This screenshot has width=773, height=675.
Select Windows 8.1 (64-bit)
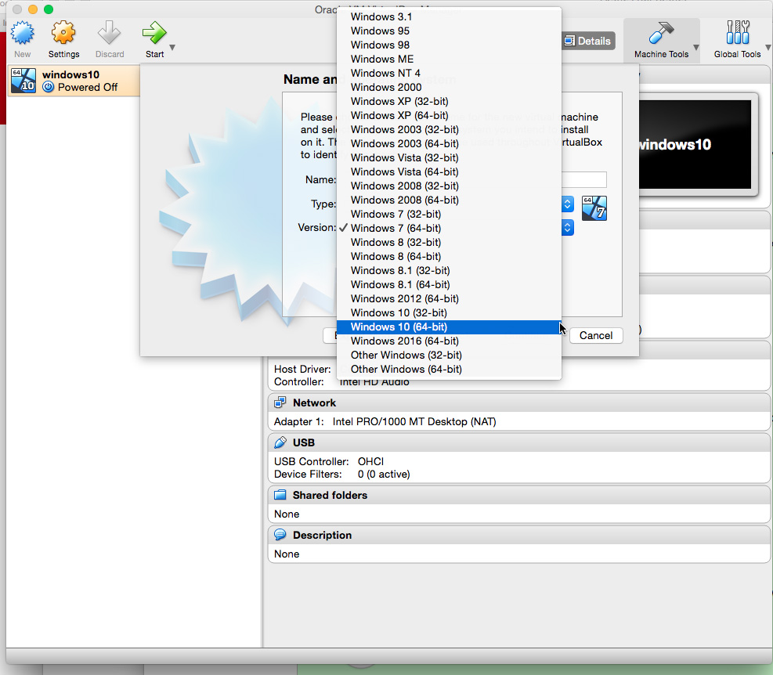coord(449,284)
